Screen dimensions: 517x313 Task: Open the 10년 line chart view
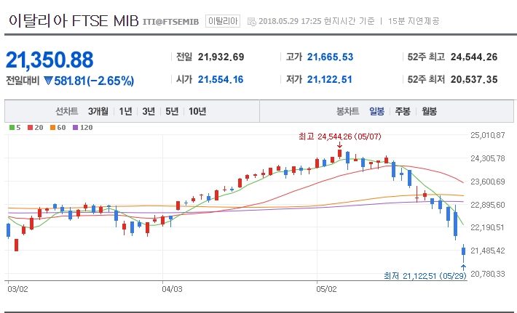(x=197, y=111)
